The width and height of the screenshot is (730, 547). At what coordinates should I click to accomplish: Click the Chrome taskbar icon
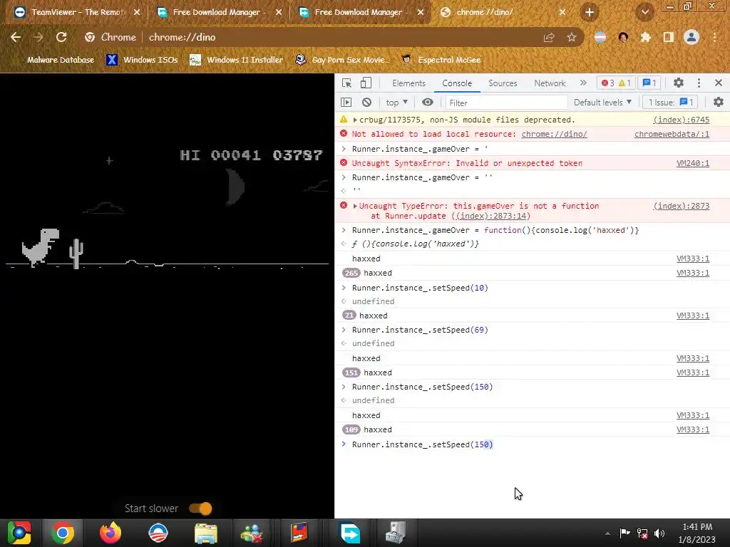click(63, 533)
